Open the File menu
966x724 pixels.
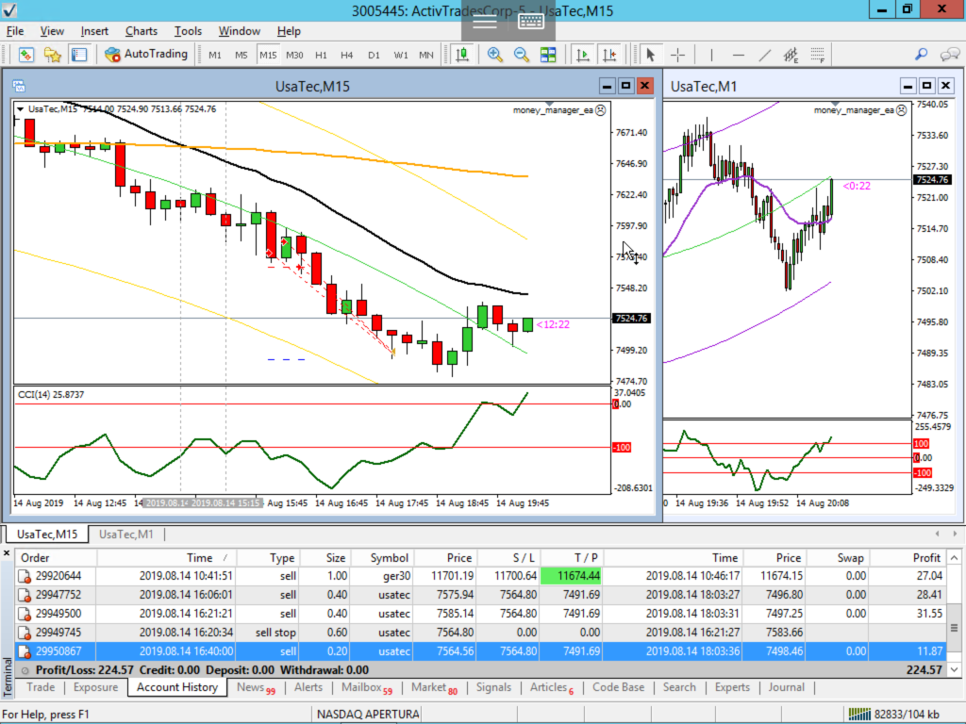15,31
